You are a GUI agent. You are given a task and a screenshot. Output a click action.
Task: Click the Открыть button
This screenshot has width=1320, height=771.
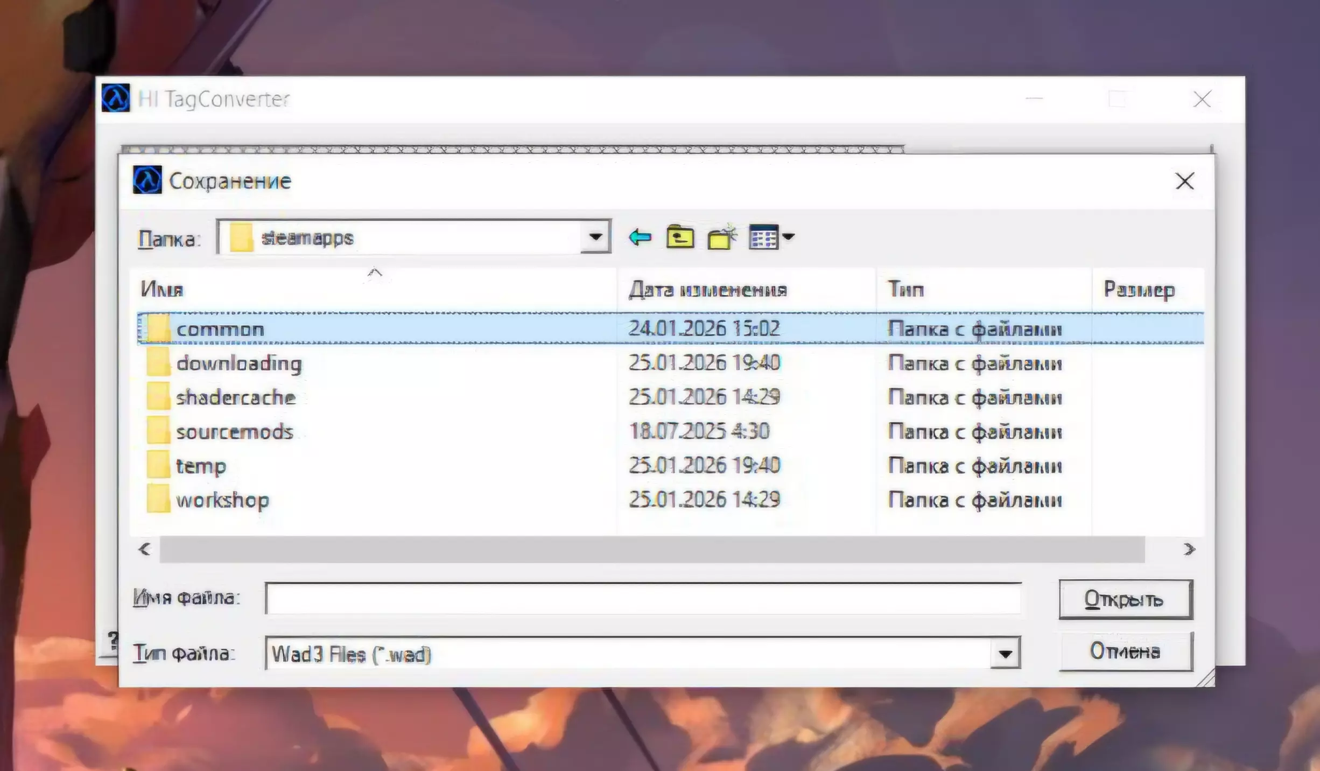[x=1125, y=599]
